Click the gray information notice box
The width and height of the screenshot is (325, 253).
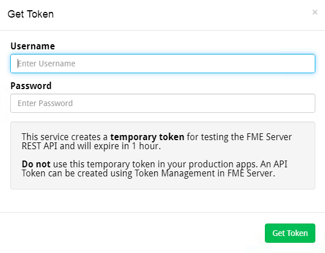[163, 155]
